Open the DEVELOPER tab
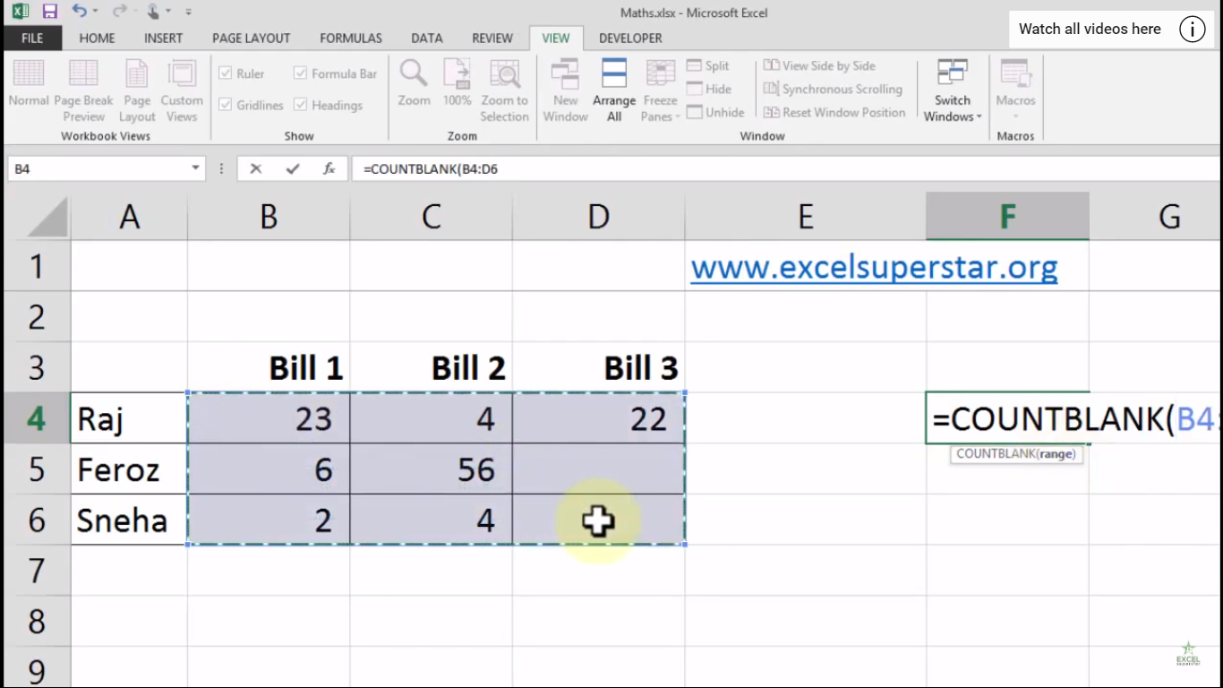The width and height of the screenshot is (1223, 688). pyautogui.click(x=630, y=39)
